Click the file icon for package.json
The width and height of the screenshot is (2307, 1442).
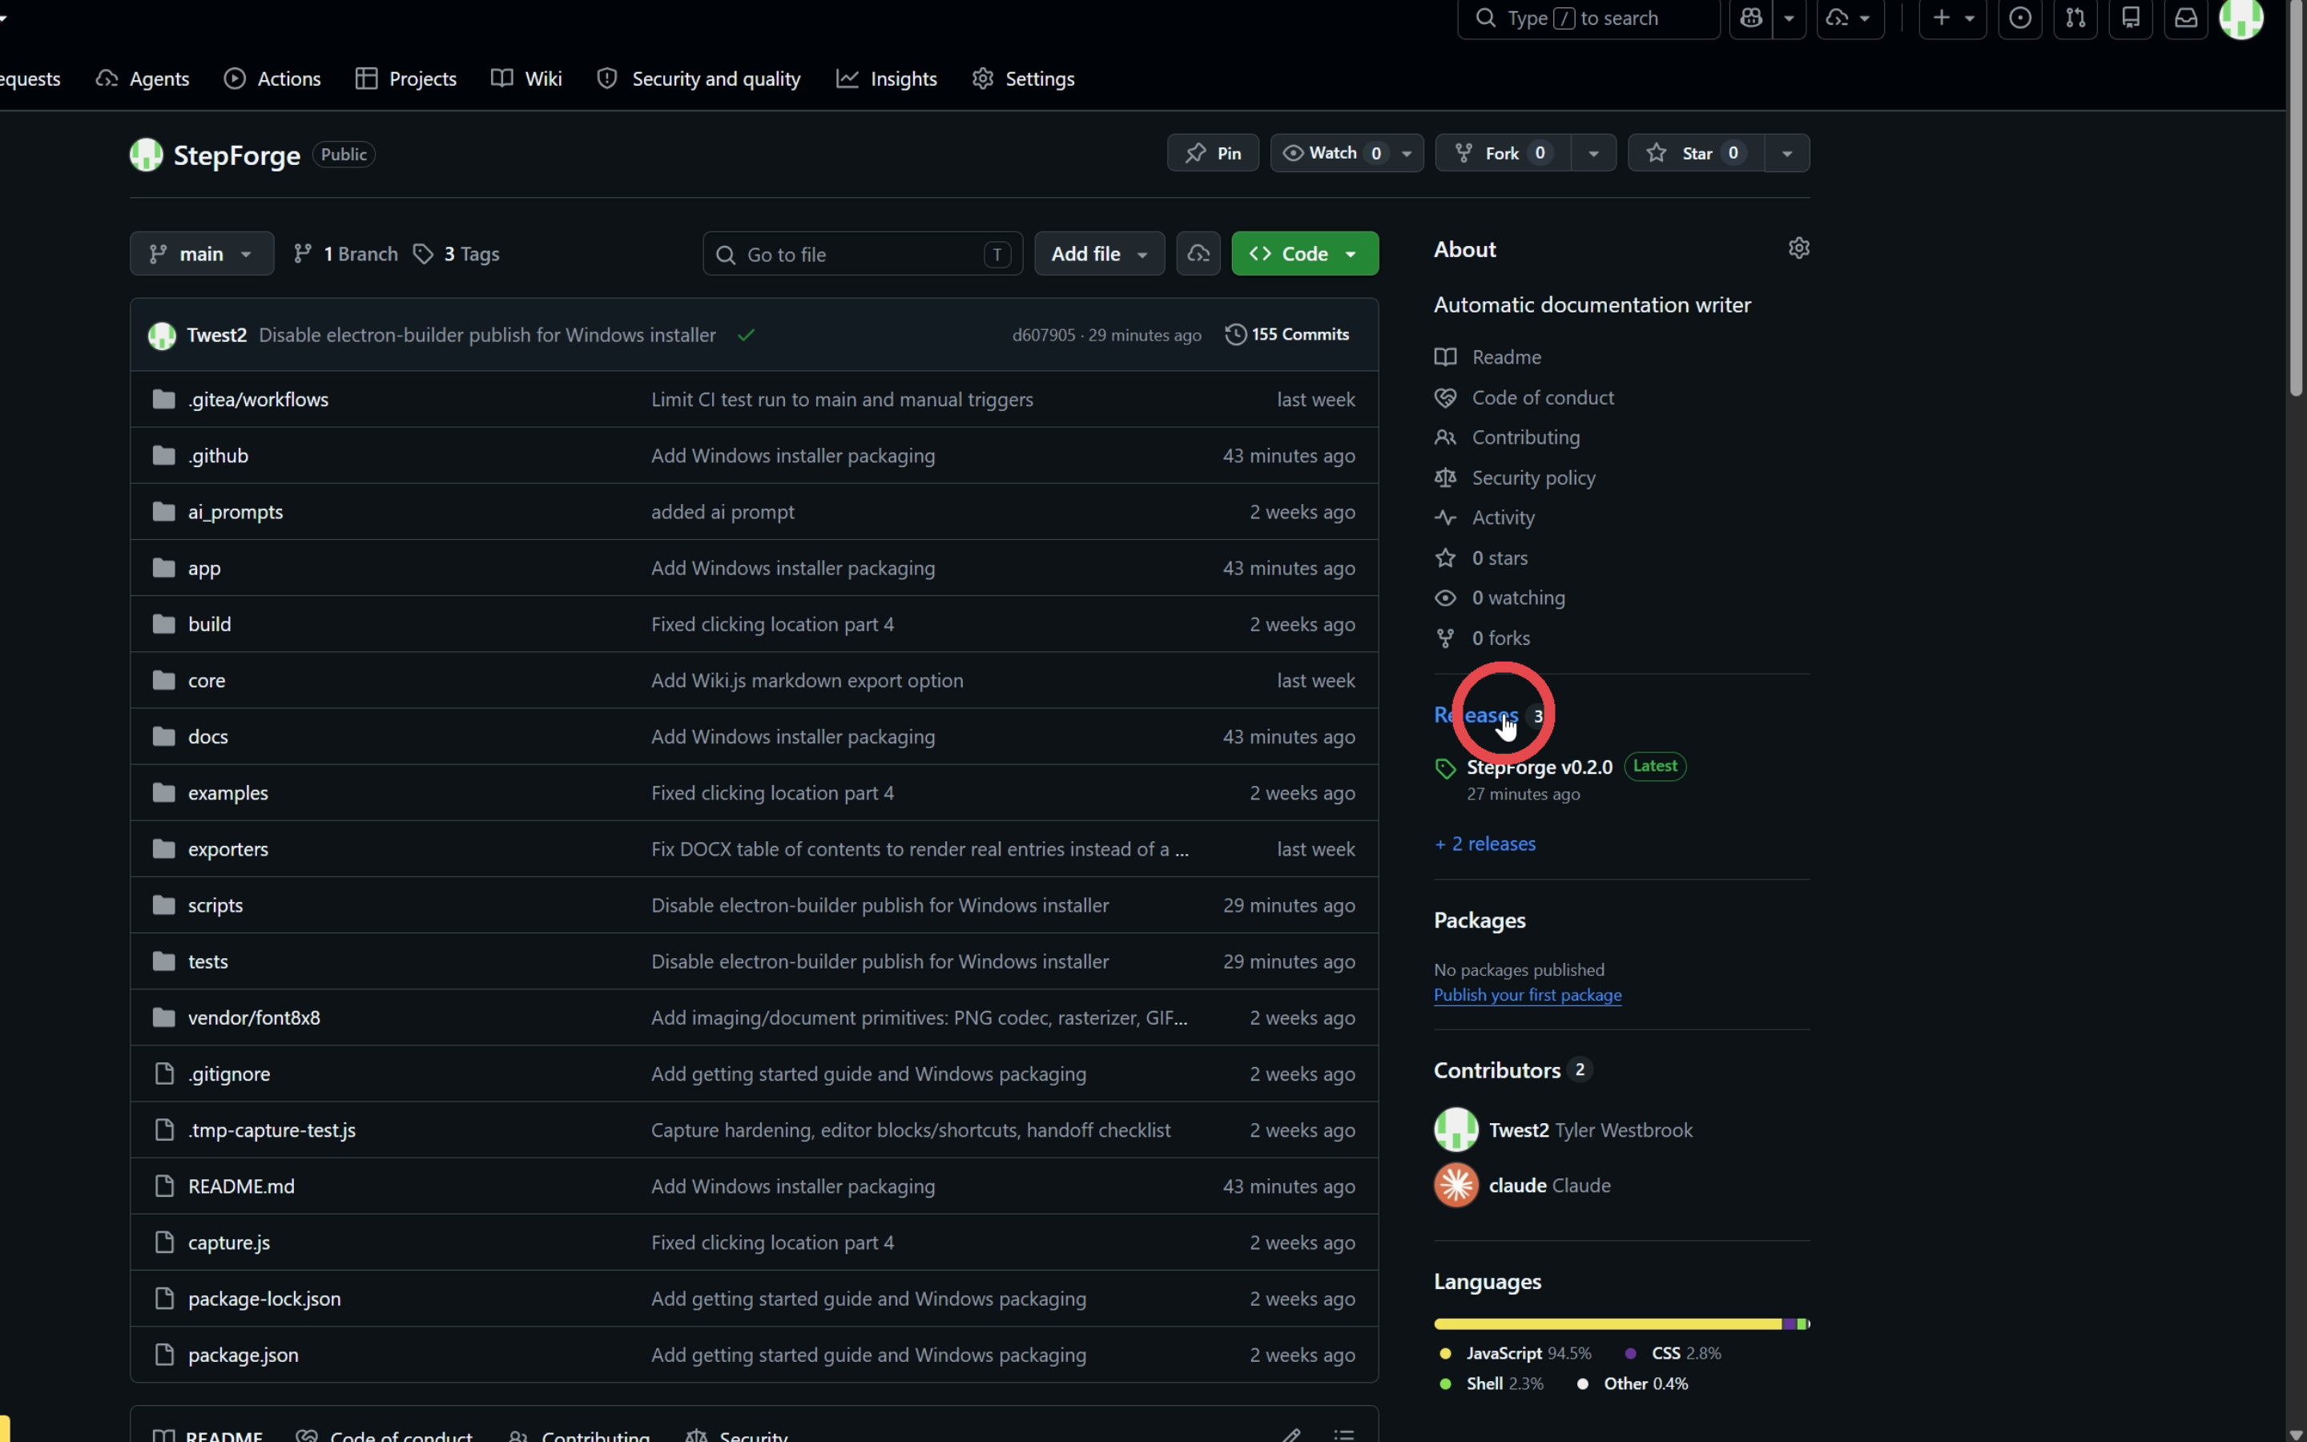click(x=164, y=1354)
